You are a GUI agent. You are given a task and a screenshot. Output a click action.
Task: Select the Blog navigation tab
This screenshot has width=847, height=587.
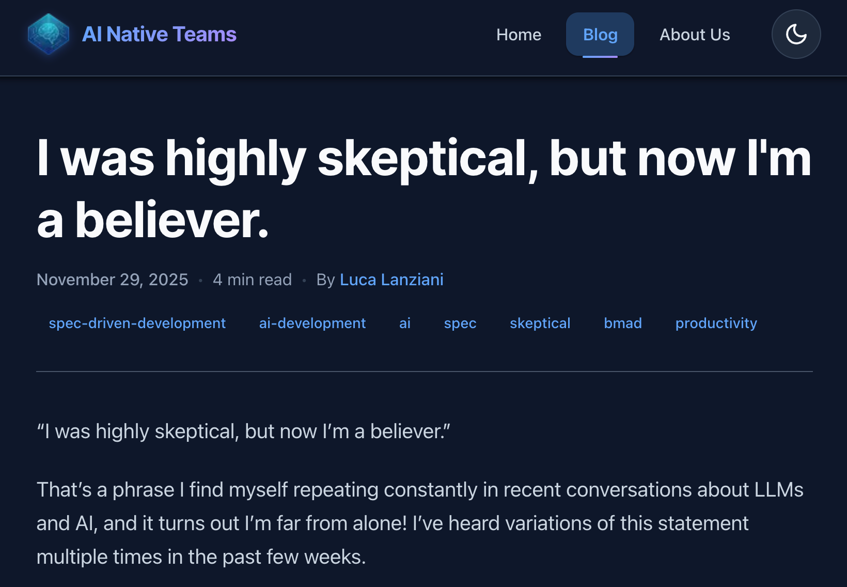(x=600, y=35)
